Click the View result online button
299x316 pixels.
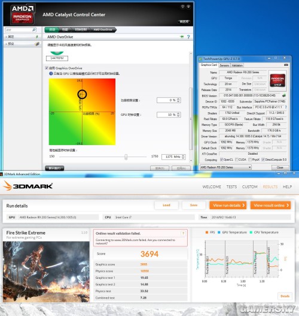click(x=270, y=205)
